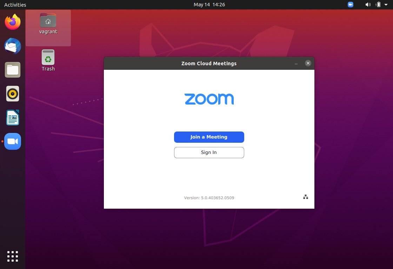393x269 pixels.
Task: Open the Files application
Action: 13,70
